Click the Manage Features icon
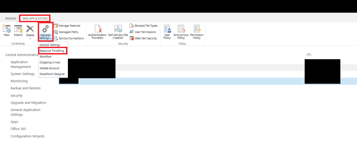The image size is (357, 144). click(56, 26)
